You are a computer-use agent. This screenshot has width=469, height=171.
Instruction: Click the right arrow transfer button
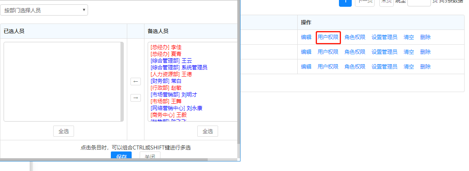pyautogui.click(x=136, y=98)
